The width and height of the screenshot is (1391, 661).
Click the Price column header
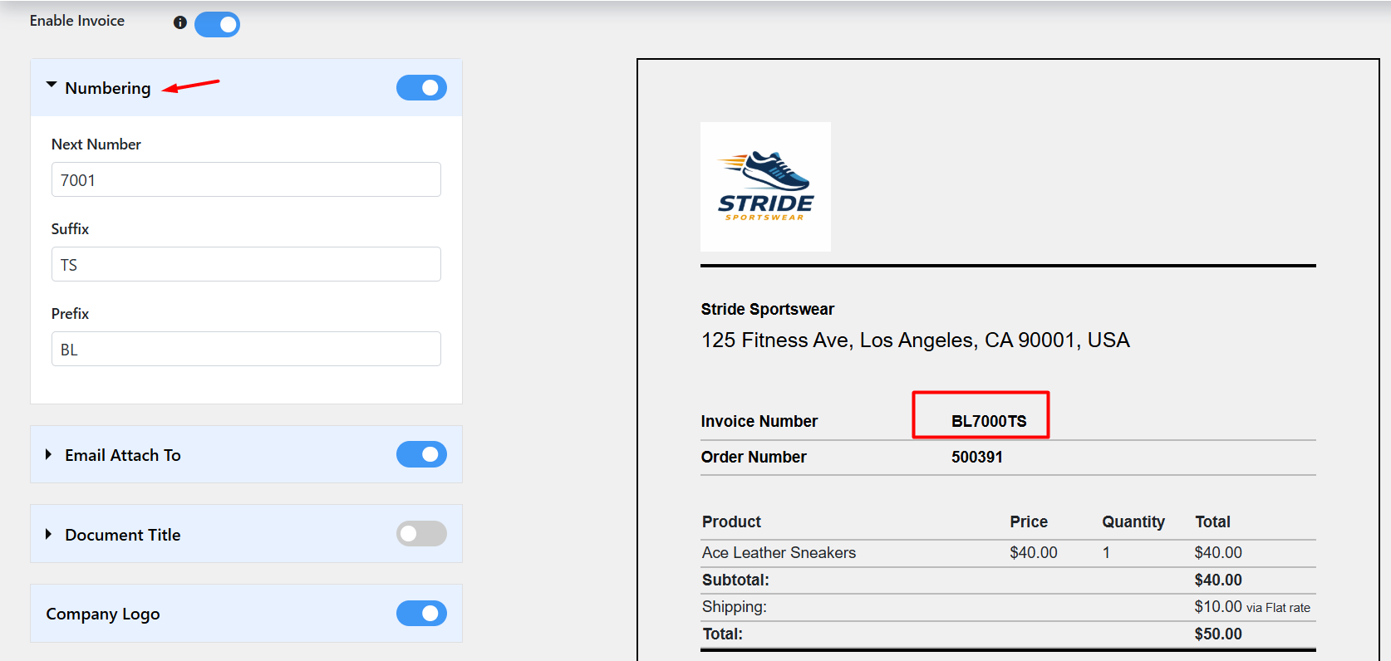click(1029, 521)
